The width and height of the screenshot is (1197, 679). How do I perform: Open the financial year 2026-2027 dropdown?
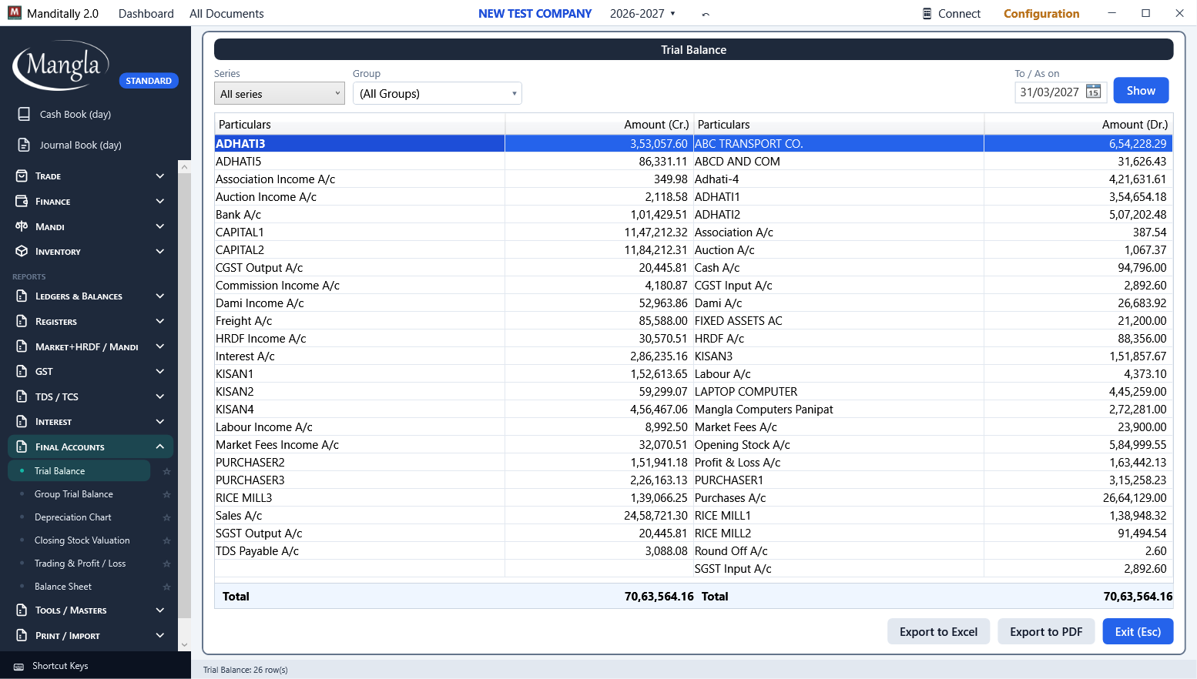(x=642, y=14)
